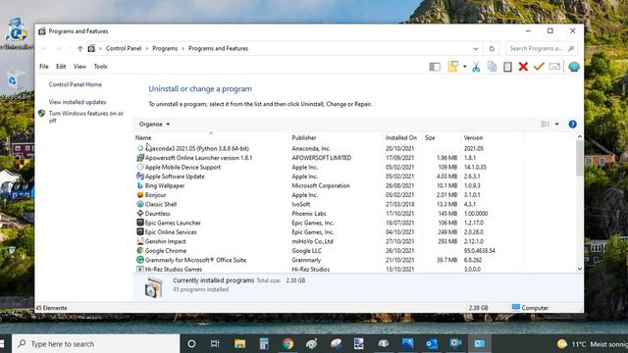Click the Programs breadcrumb

pos(165,48)
